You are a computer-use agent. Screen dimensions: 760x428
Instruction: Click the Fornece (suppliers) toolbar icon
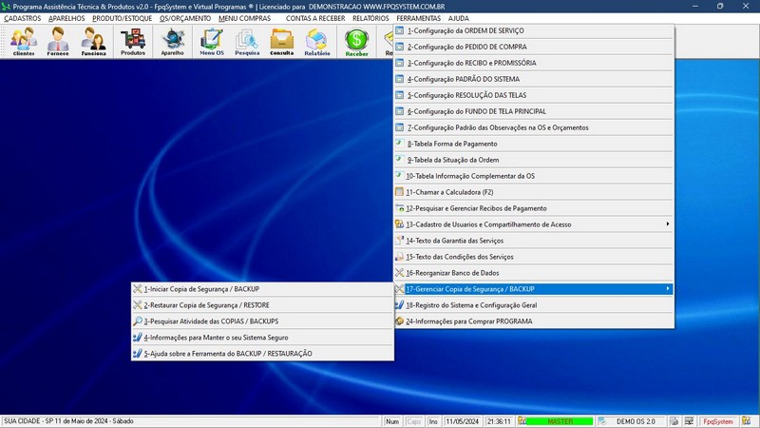click(58, 41)
